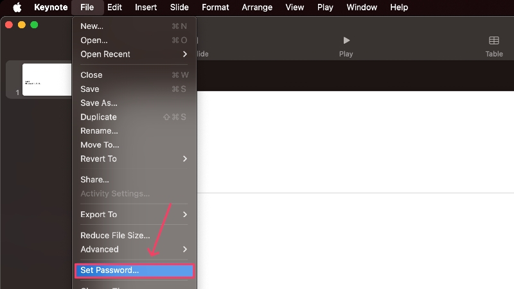Screen dimensions: 514x289
Task: Open the Keynote application menu
Action: point(51,7)
